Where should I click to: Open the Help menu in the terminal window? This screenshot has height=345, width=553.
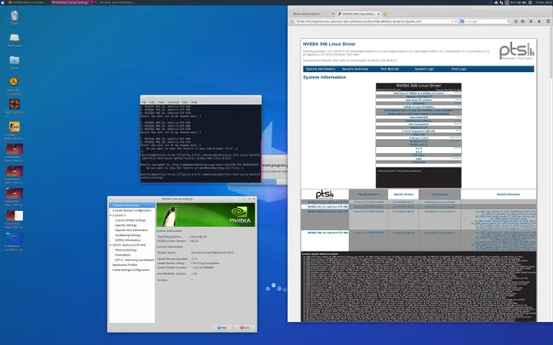(194, 102)
